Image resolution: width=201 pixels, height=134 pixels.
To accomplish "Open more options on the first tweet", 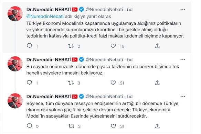I will (183, 9).
